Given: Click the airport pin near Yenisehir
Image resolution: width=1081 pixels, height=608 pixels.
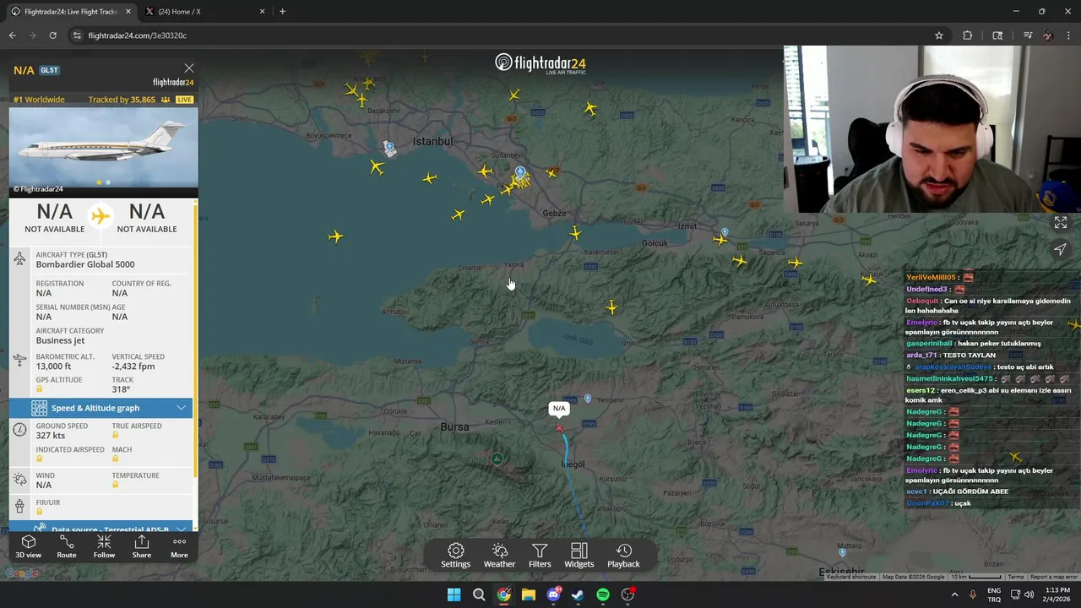Looking at the screenshot, I should pos(588,398).
